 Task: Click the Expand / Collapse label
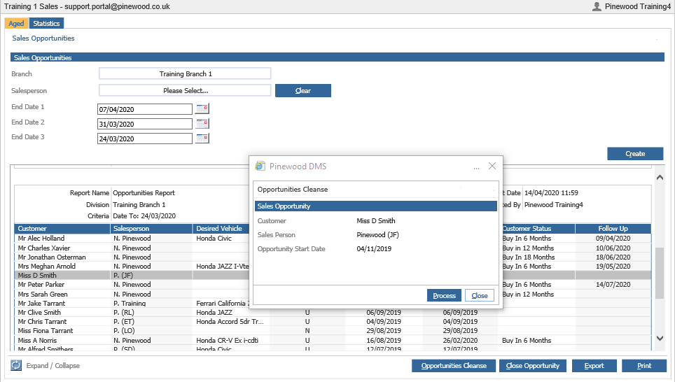click(53, 366)
